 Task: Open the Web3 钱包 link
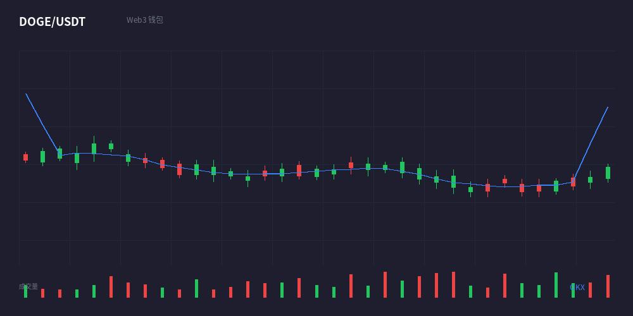pos(144,20)
